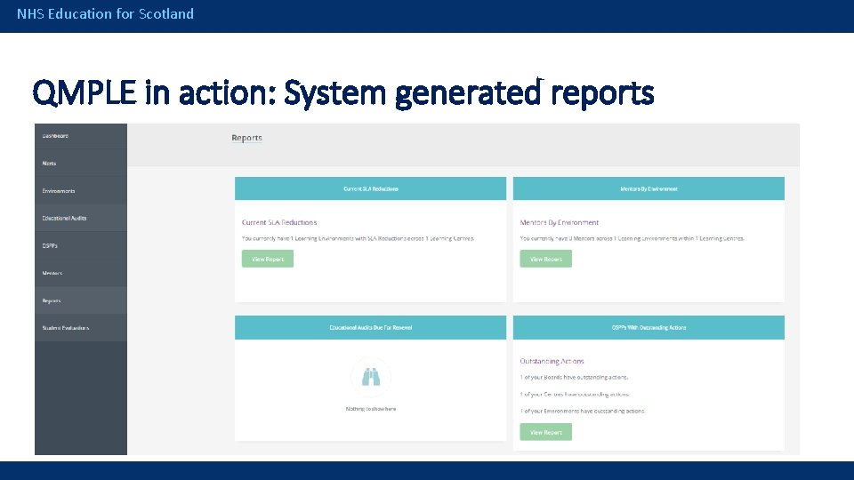Go to Environments in sidebar

tap(81, 191)
